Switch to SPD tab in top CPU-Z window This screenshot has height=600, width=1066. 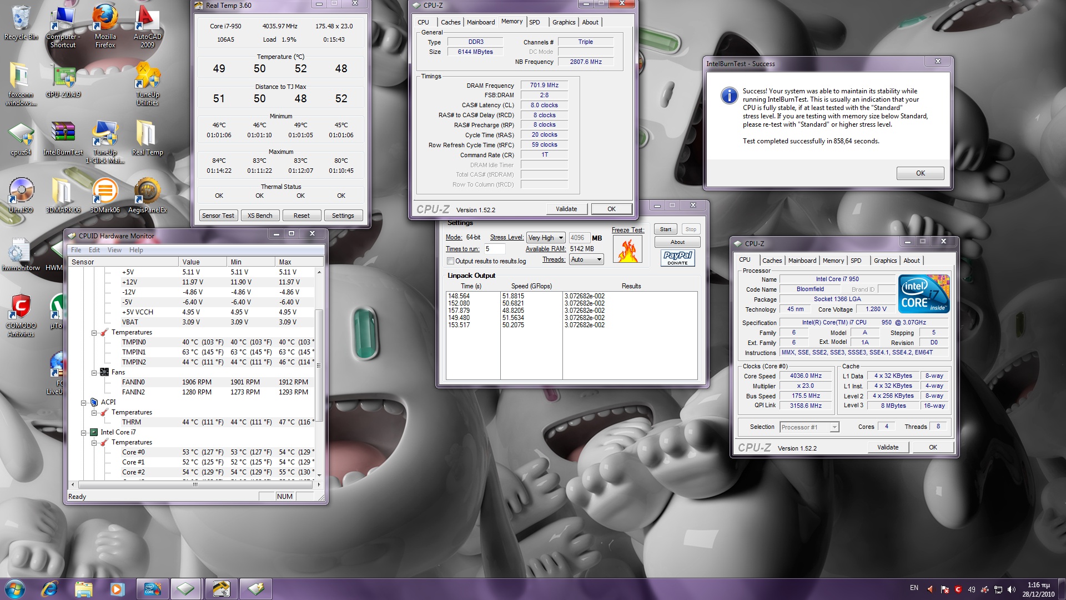[x=534, y=22]
